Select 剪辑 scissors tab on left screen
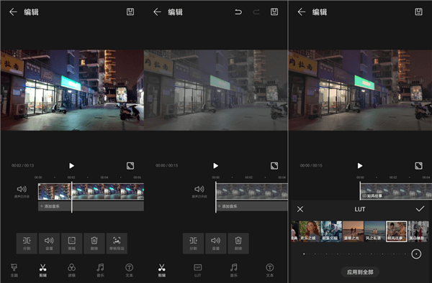 pos(42,270)
